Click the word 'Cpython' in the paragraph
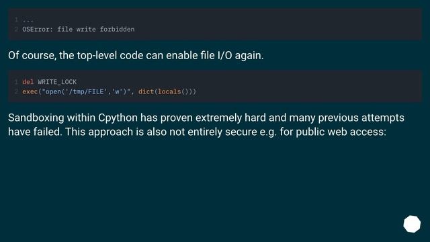430x242 pixels. pos(118,118)
